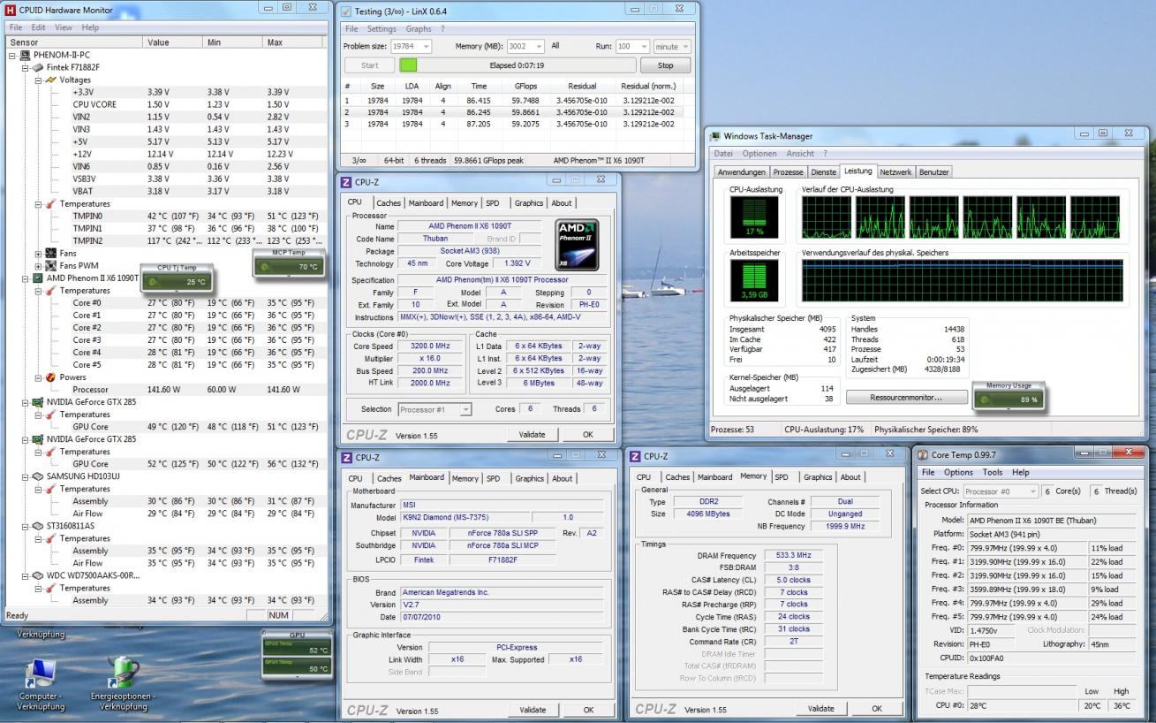This screenshot has width=1156, height=723.
Task: Open the Processor #1 selection dropdown in CPU-Z
Action: [x=465, y=409]
